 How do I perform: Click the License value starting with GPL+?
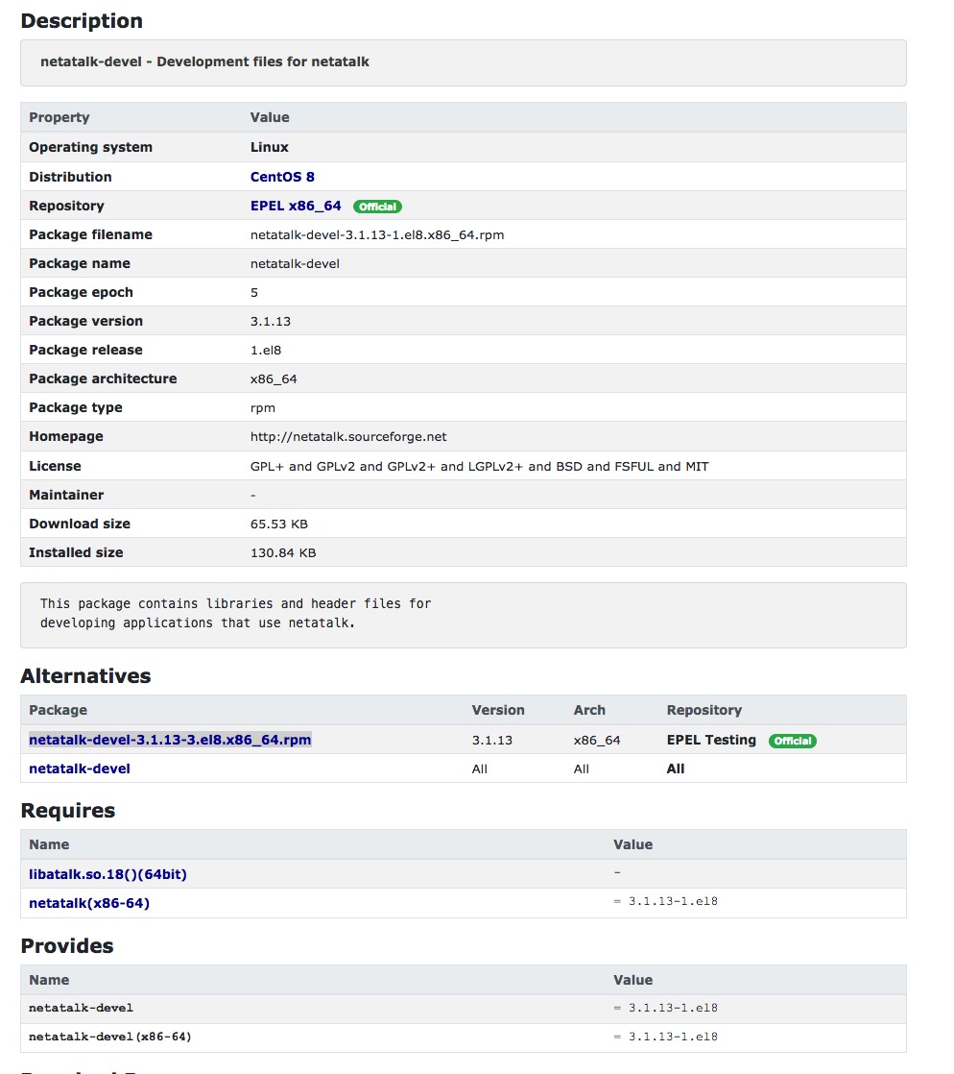pos(479,466)
